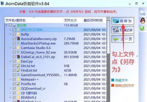Image resolution: width=147 pixels, height=102 pixels.
Task: Collapse the 新加卷 drive node
Action: click(x=6, y=25)
